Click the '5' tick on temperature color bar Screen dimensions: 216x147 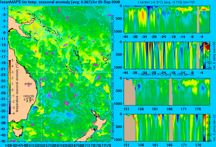12,60
